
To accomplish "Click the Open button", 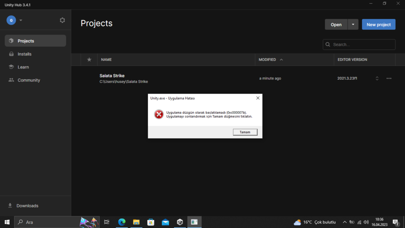I will 336,25.
